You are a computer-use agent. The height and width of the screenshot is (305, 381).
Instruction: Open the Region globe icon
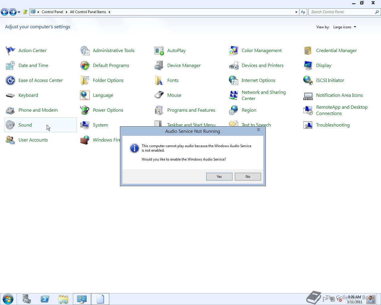pos(234,110)
